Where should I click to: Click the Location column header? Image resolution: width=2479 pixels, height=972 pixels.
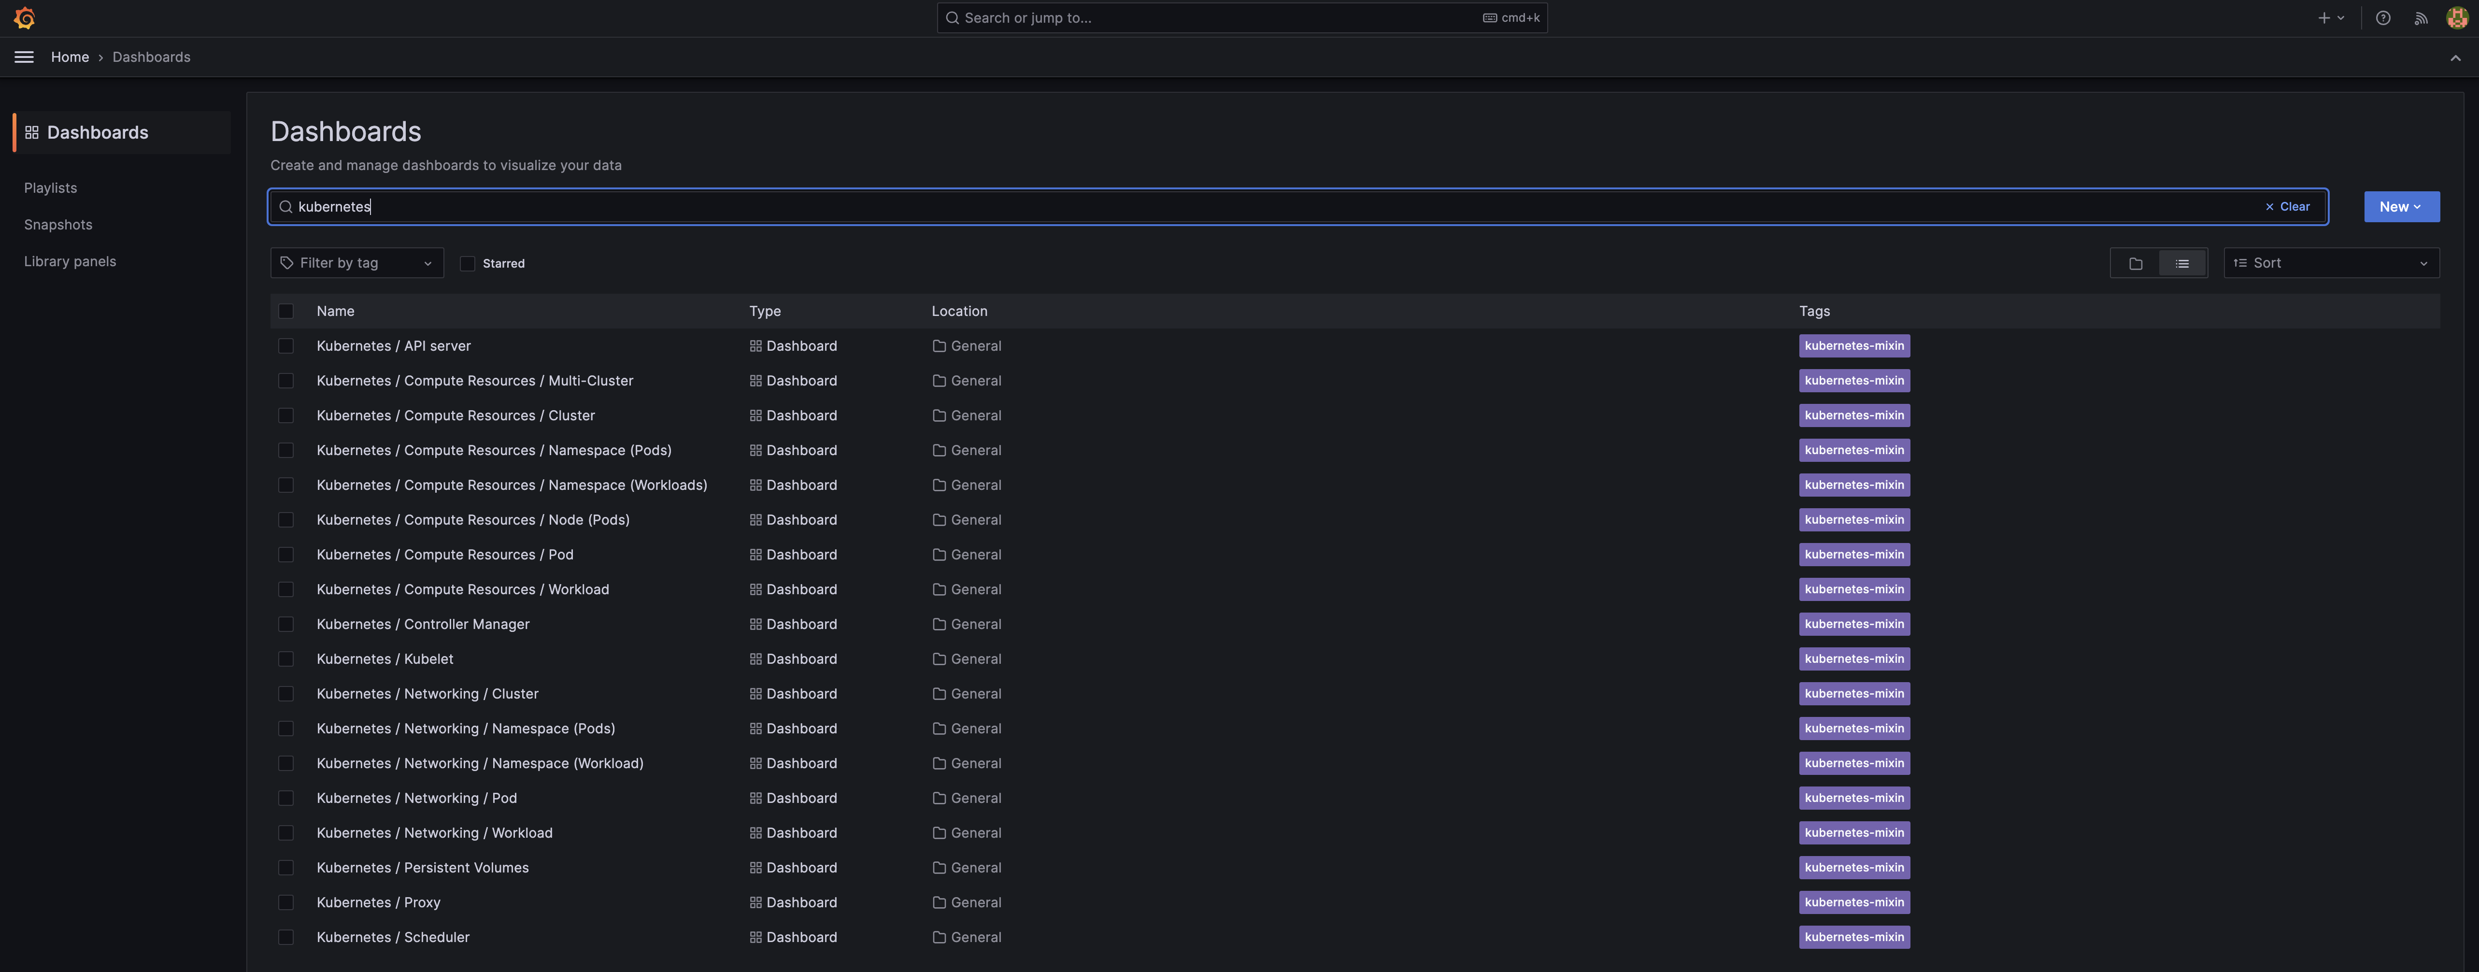click(958, 312)
